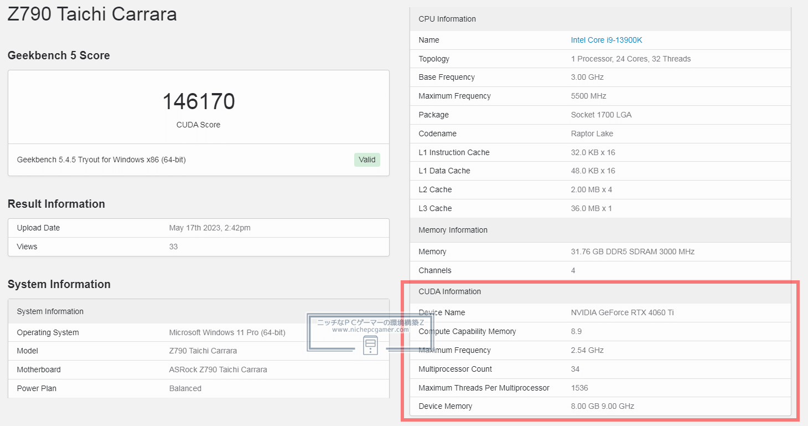Viewport: 808px width, 426px height.
Task: Click the Device Memory row label
Action: coord(446,406)
